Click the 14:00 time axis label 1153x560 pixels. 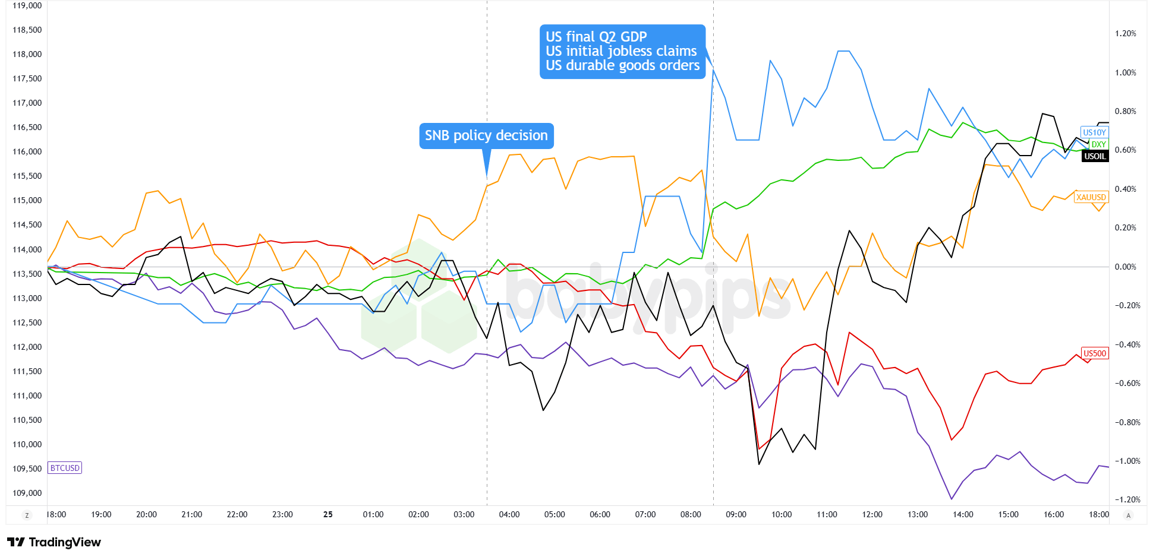(963, 514)
